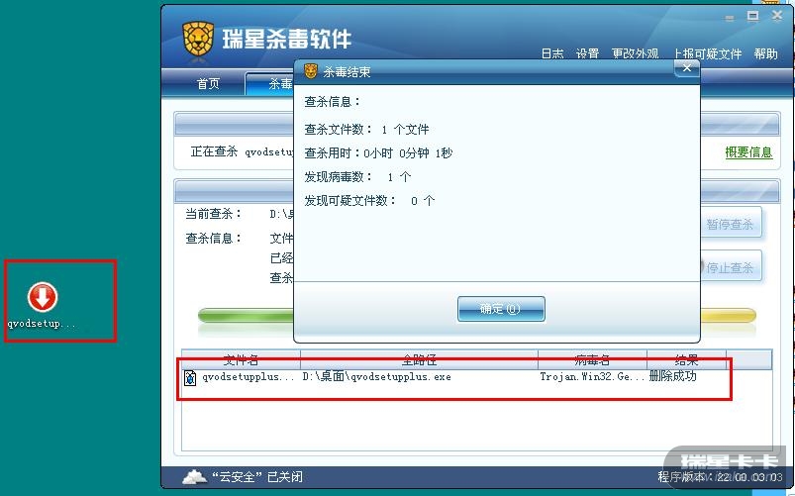
Task: Open the 日志 menu
Action: pos(552,53)
